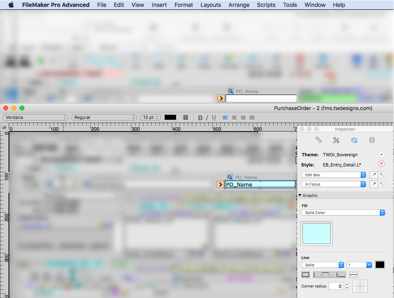
Task: Open the red Style arrow menu
Action: [x=381, y=164]
